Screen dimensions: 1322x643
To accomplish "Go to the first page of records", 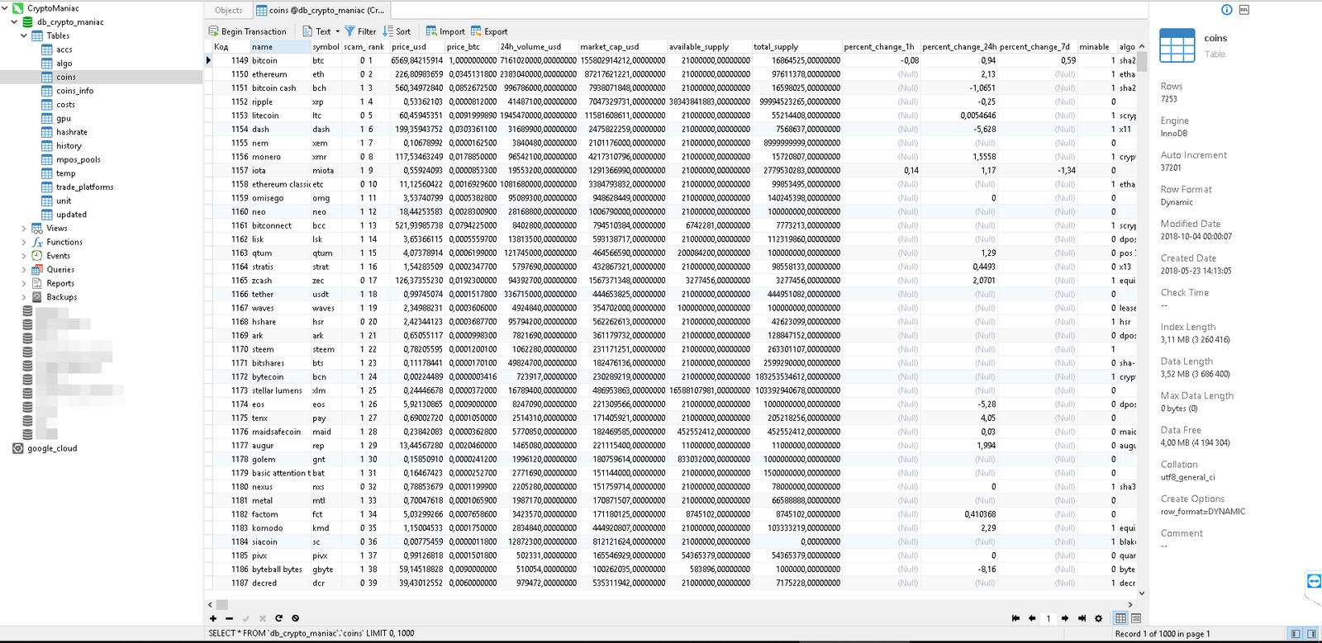I will pyautogui.click(x=1015, y=618).
